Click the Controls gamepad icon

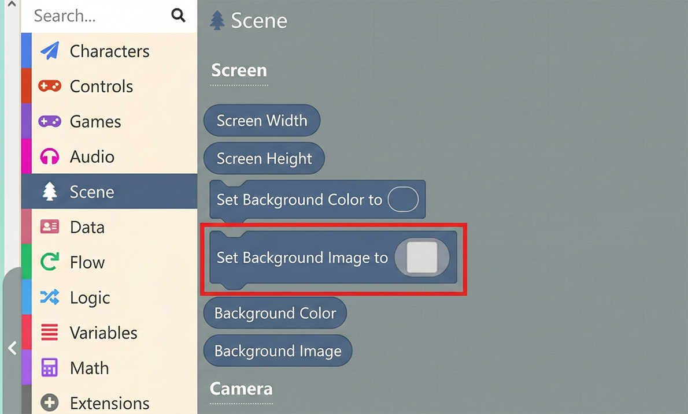50,86
